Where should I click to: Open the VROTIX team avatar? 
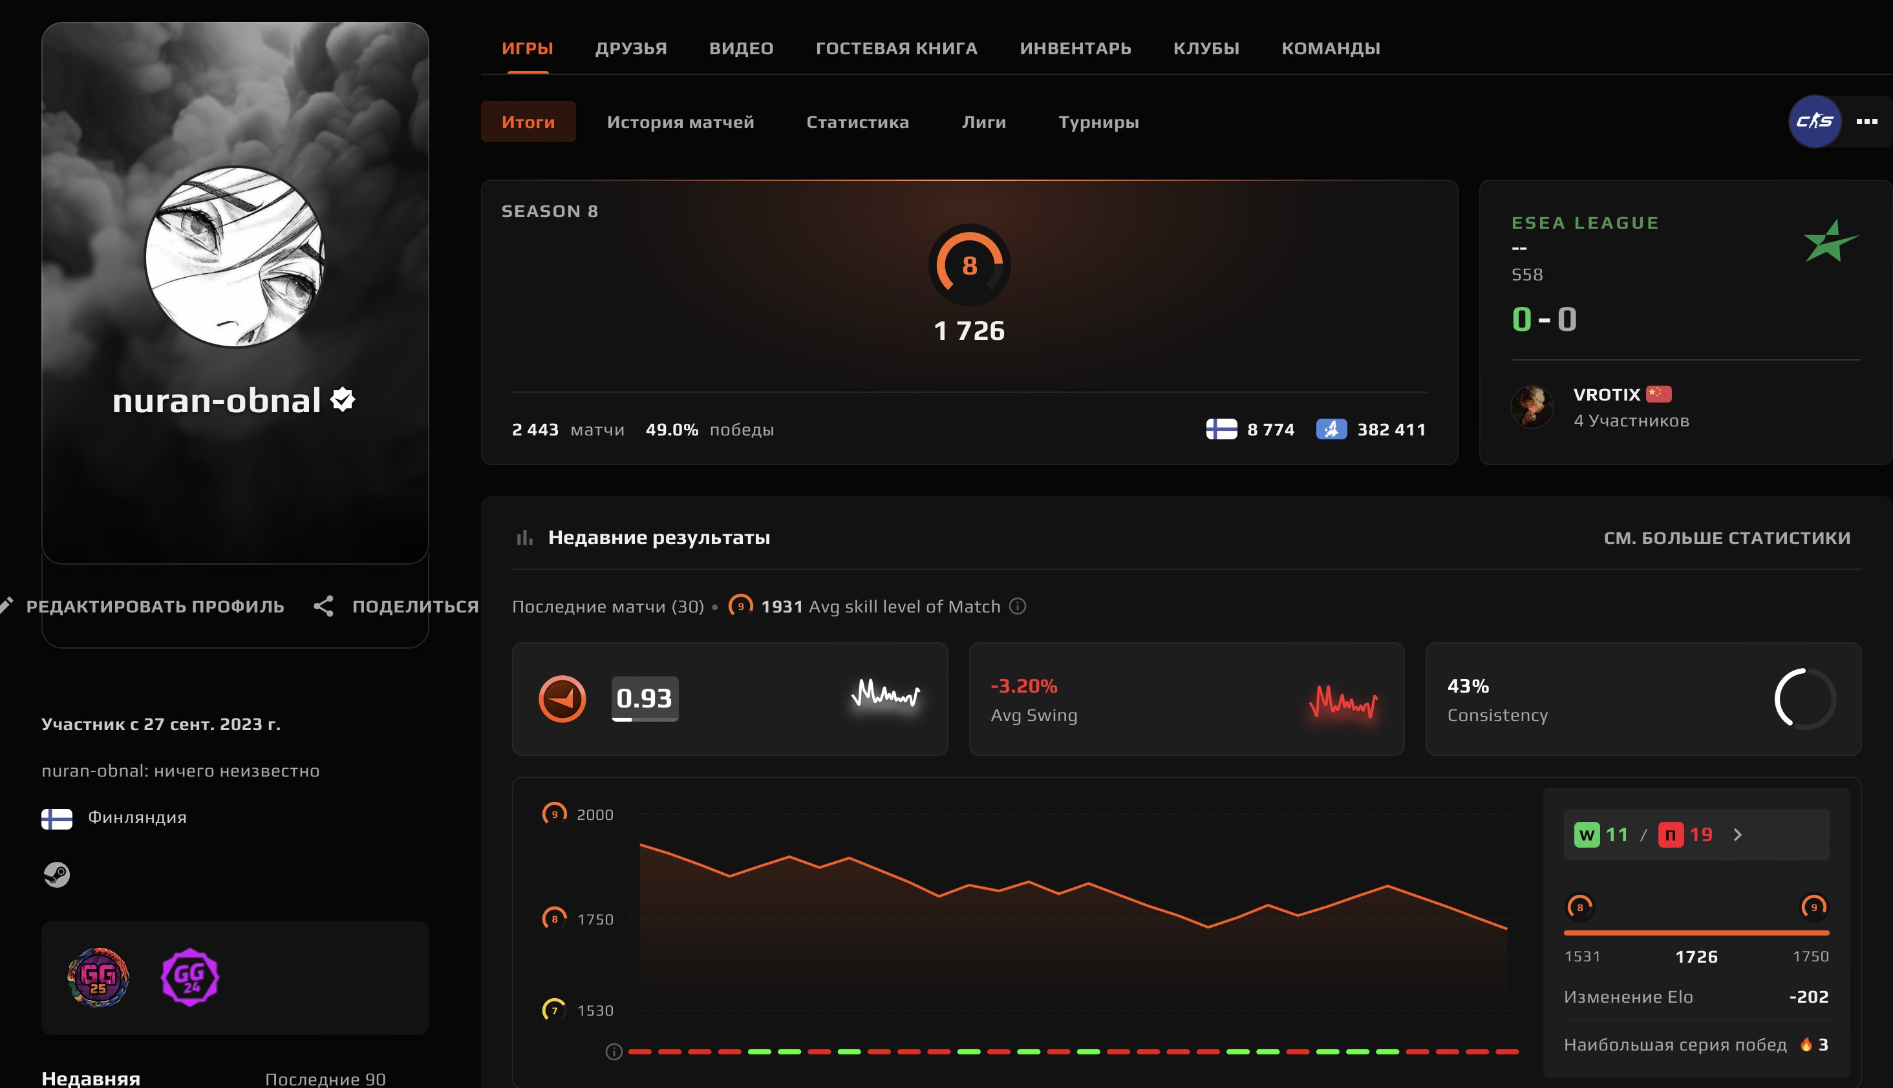tap(1532, 406)
